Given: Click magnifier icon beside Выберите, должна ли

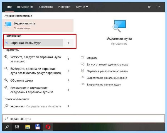Looking at the screenshot, I should click(x=6, y=68).
